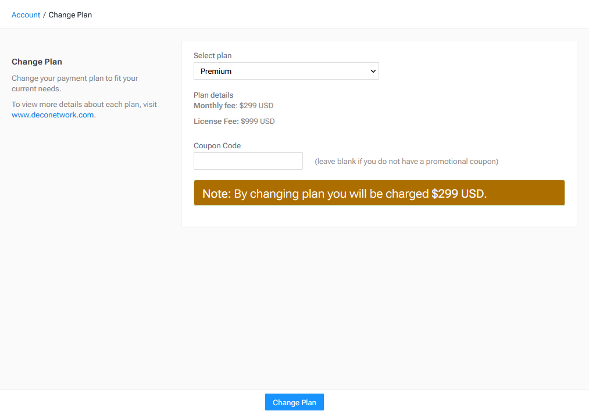The width and height of the screenshot is (589, 418).
Task: Click into the Coupon Code input field
Action: 248,161
